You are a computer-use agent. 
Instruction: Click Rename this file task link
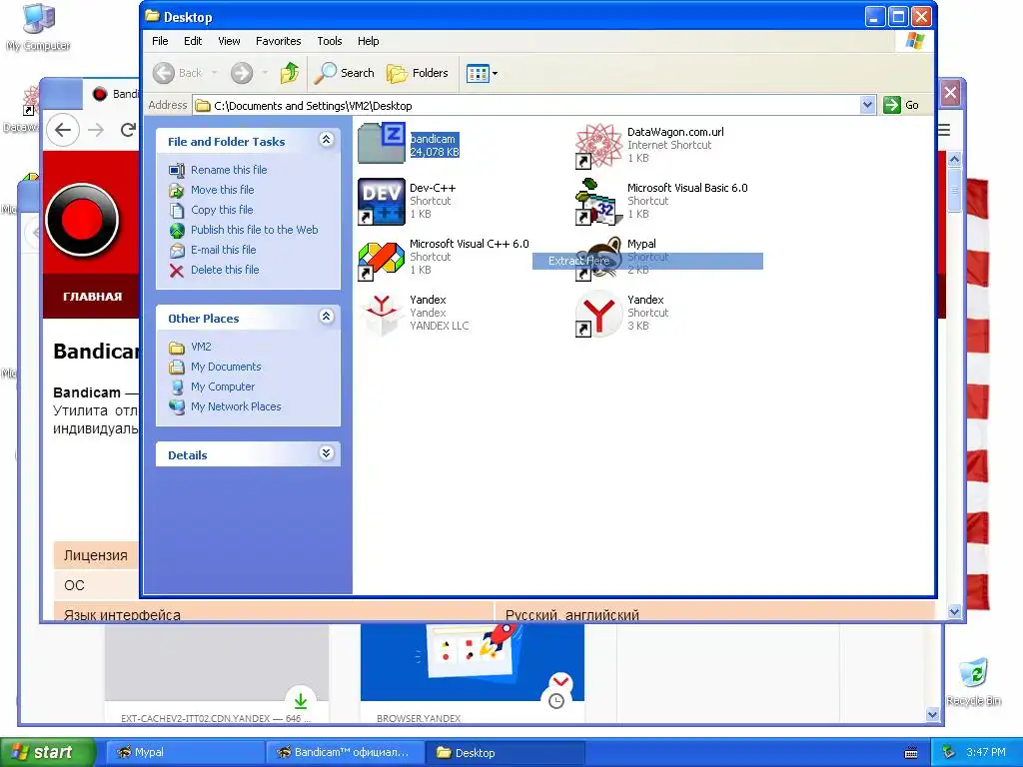[229, 170]
